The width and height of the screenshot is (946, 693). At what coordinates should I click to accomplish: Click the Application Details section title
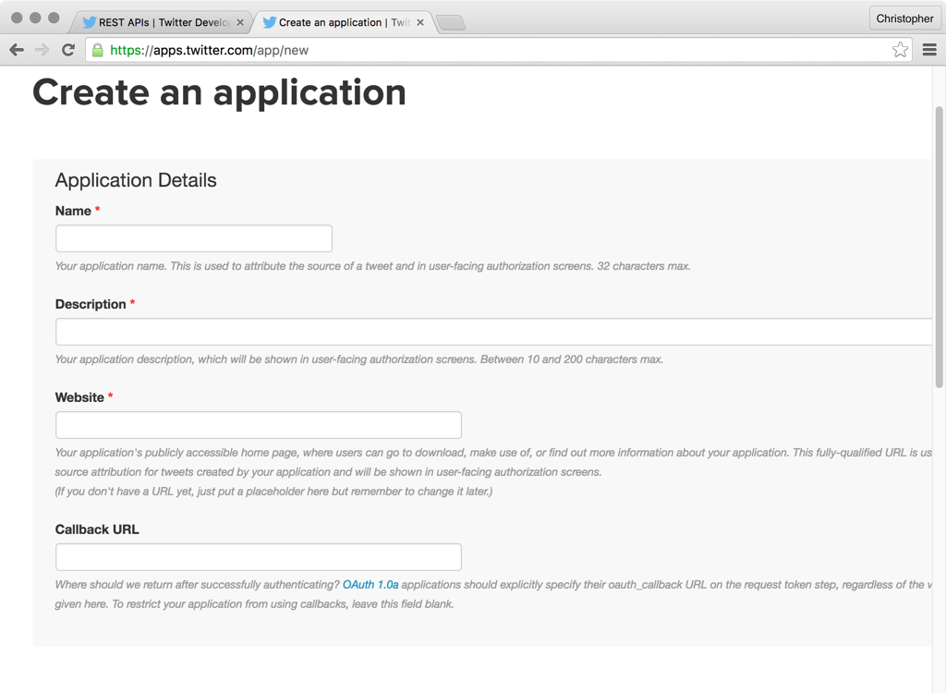pyautogui.click(x=136, y=180)
